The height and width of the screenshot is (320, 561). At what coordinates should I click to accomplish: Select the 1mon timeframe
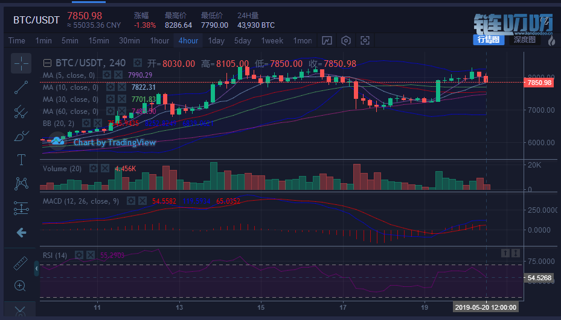tap(303, 40)
